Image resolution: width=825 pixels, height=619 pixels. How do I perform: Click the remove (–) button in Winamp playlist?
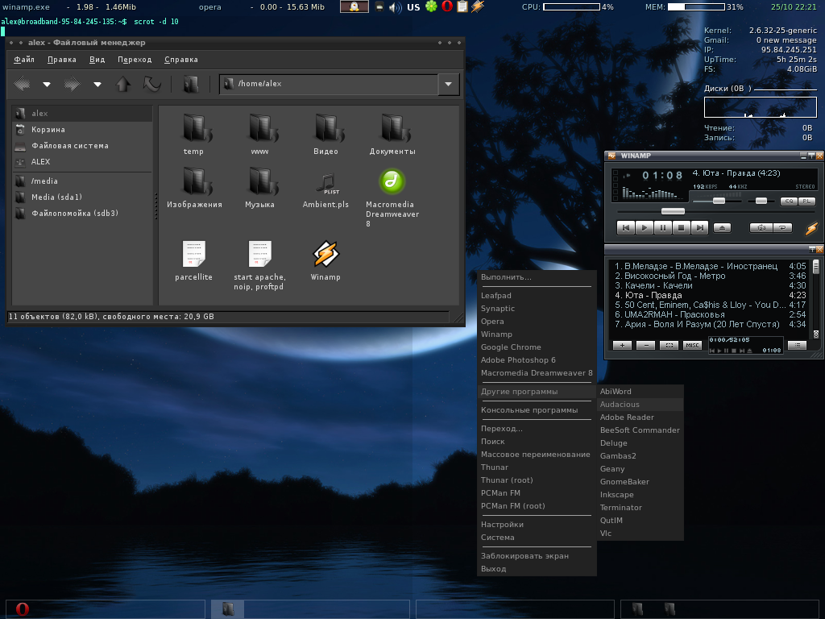[645, 345]
